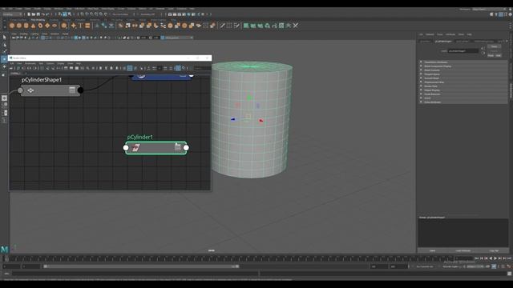The width and height of the screenshot is (513, 288).
Task: Pick the Paint Selection tool in toolbox
Action: pyautogui.click(x=4, y=52)
